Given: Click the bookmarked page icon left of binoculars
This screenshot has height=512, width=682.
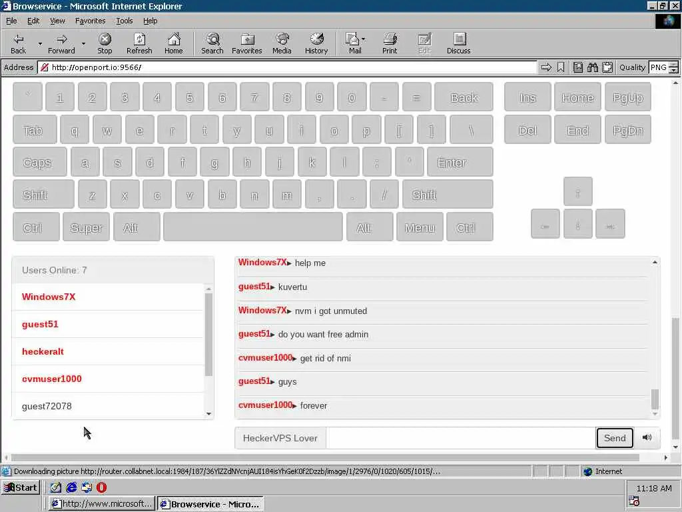Looking at the screenshot, I should click(577, 67).
